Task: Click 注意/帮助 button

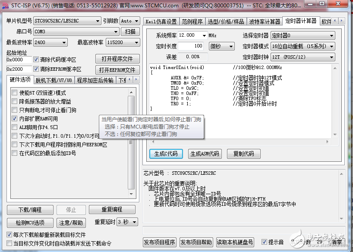Action: pos(71,223)
